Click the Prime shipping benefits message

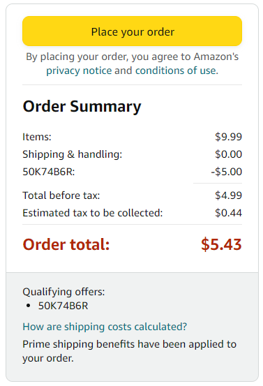pyautogui.click(x=130, y=351)
